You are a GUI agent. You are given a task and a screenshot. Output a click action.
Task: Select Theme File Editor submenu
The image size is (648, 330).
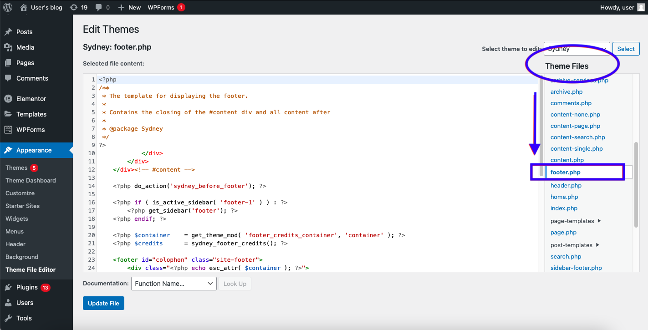pyautogui.click(x=31, y=269)
